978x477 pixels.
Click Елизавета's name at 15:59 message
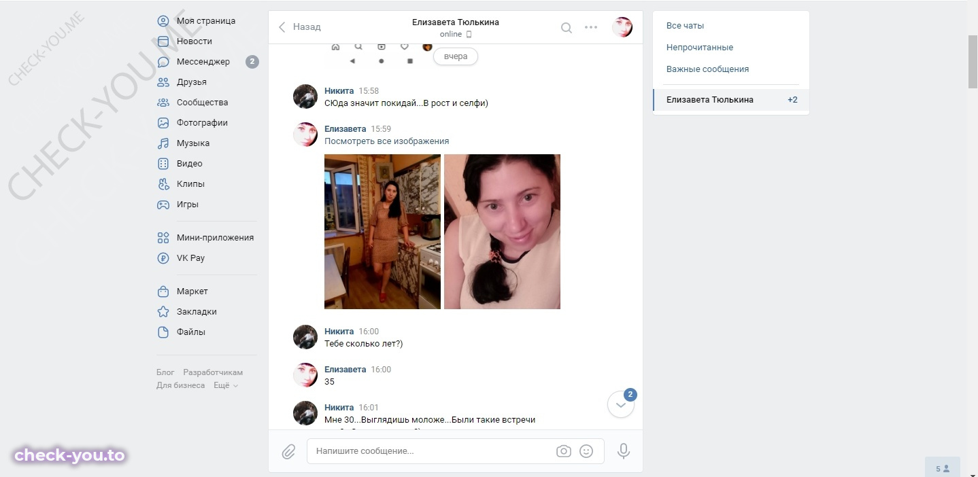345,129
